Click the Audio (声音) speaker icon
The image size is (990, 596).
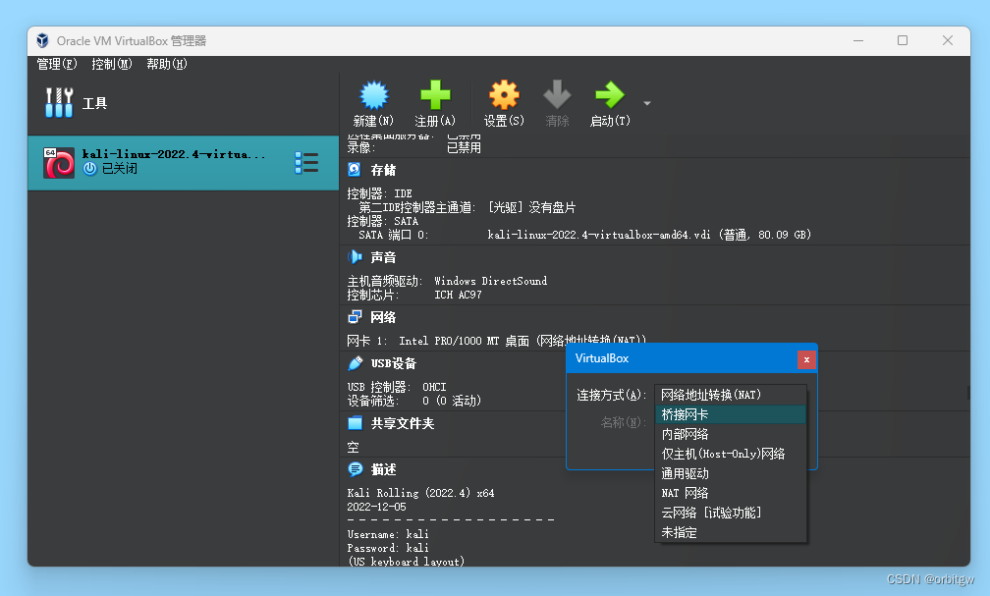click(355, 257)
